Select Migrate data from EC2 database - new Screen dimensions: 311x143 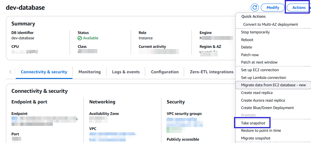[x=273, y=85]
